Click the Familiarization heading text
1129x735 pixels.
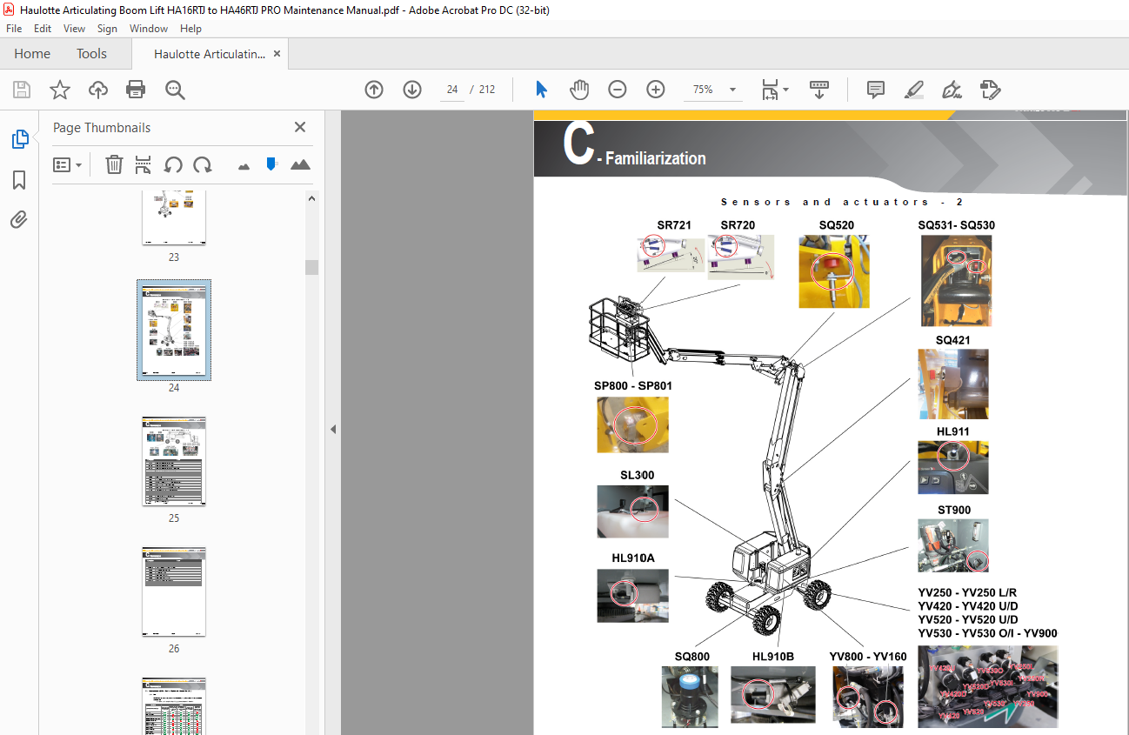pyautogui.click(x=656, y=158)
